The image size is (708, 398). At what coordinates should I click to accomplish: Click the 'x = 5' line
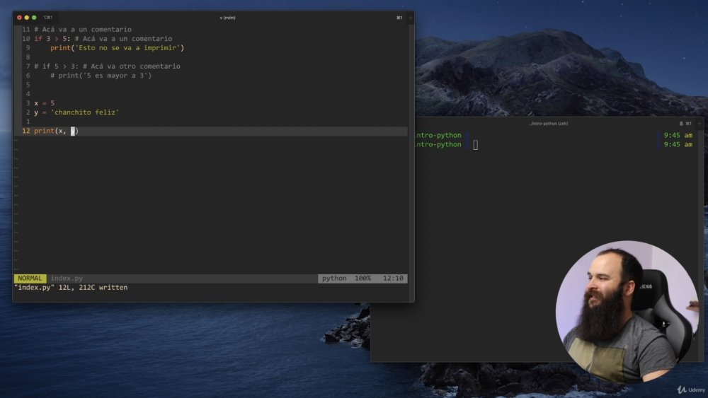click(x=44, y=103)
